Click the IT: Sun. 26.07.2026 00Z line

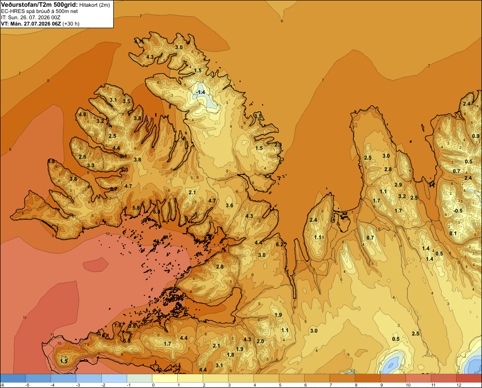[31, 17]
